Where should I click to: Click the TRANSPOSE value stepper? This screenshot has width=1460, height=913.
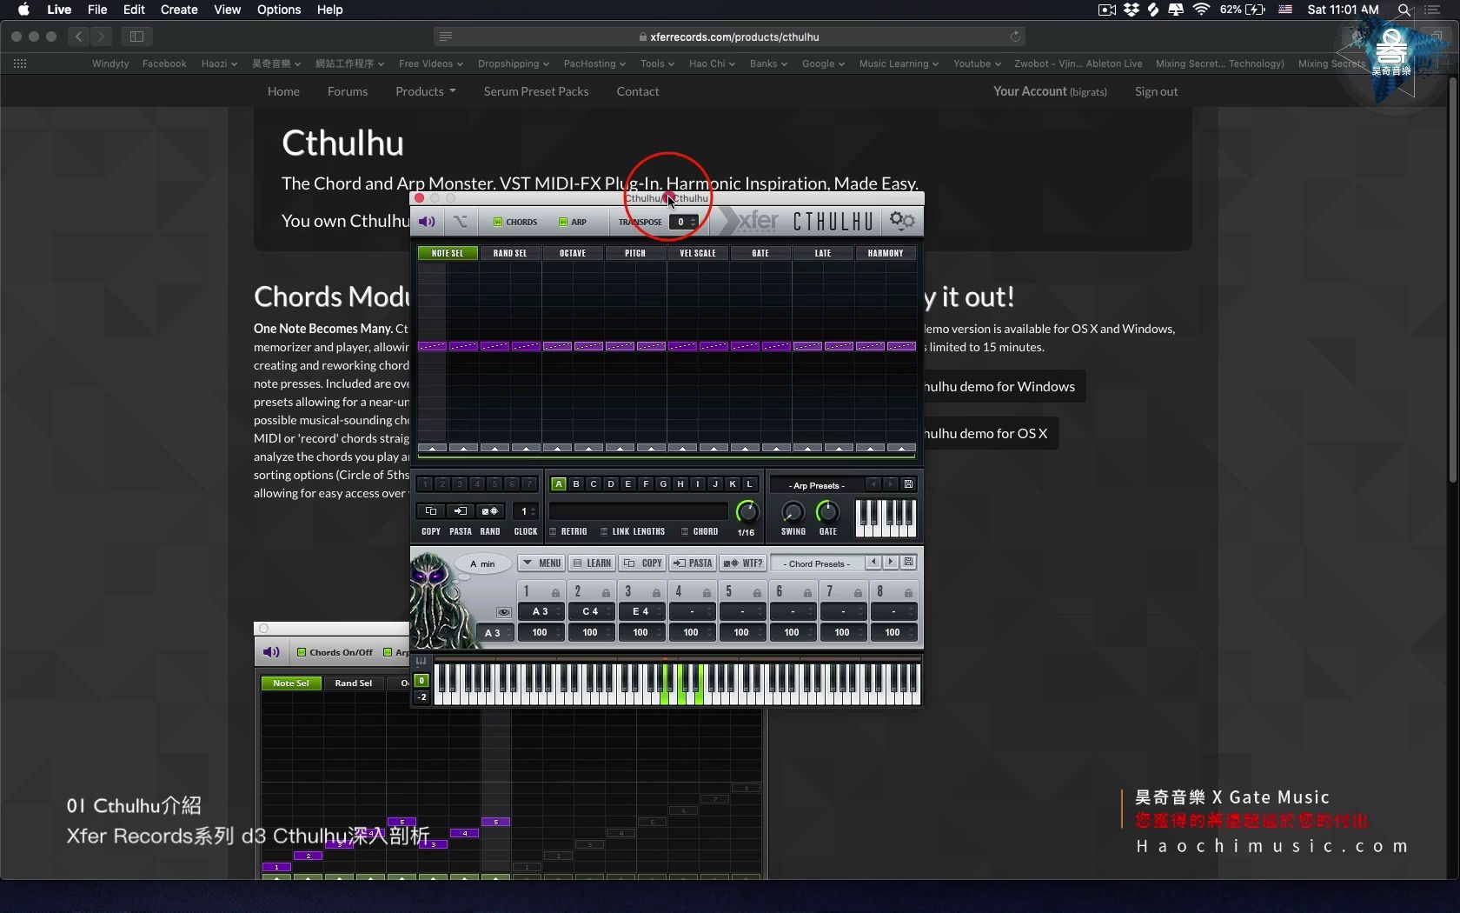(693, 222)
